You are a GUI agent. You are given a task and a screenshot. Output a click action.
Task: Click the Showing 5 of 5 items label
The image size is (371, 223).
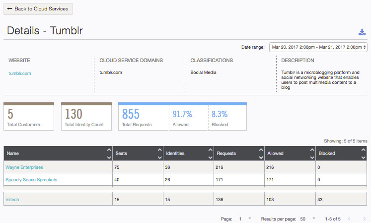[x=346, y=141]
